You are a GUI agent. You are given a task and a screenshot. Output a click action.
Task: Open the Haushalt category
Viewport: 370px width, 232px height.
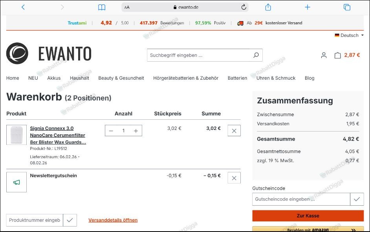(79, 78)
